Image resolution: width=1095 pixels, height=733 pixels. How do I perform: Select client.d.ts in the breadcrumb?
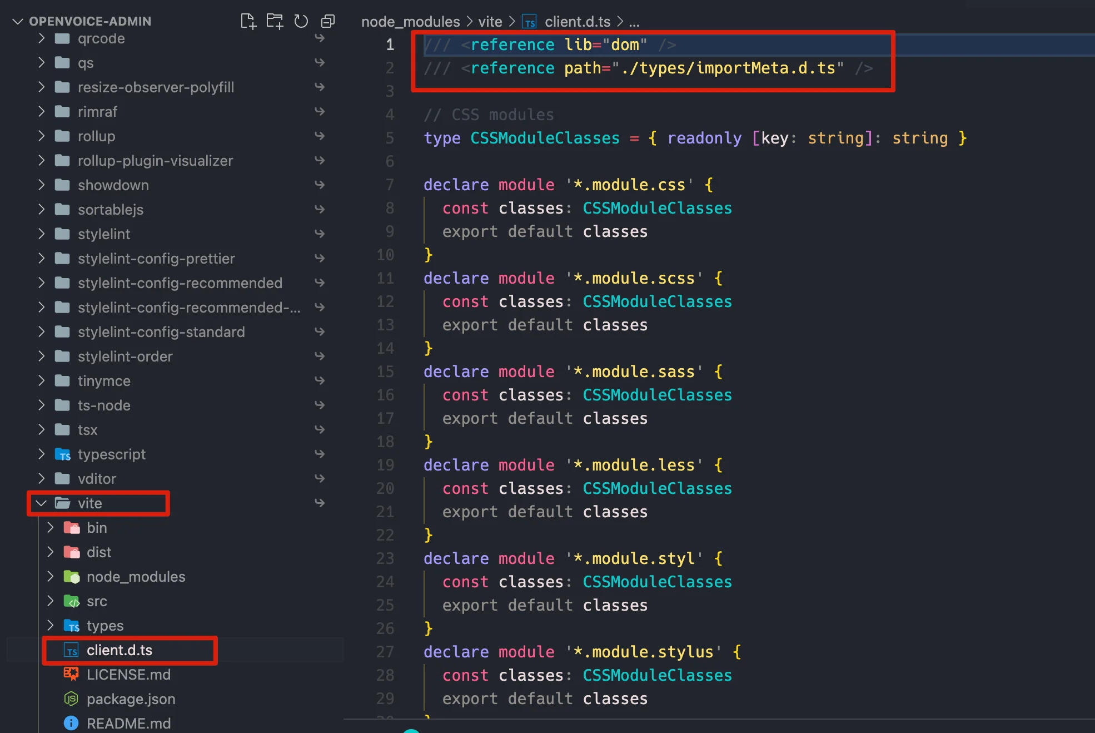pyautogui.click(x=578, y=22)
